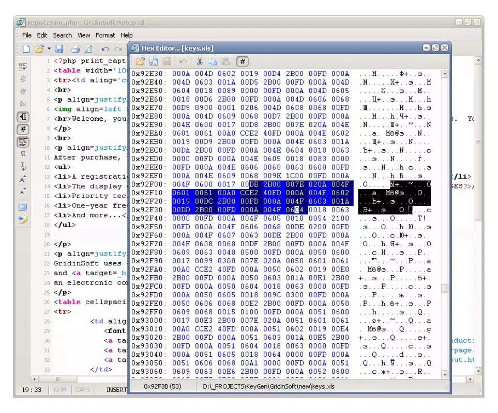Click the yellow note arrow icon in sidebar
The image size is (498, 413).
[x=23, y=219]
